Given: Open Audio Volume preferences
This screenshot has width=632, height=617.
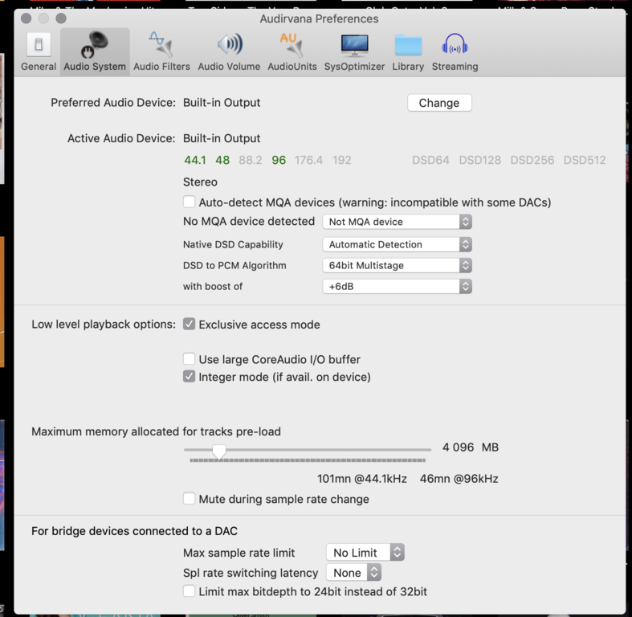Looking at the screenshot, I should click(229, 52).
